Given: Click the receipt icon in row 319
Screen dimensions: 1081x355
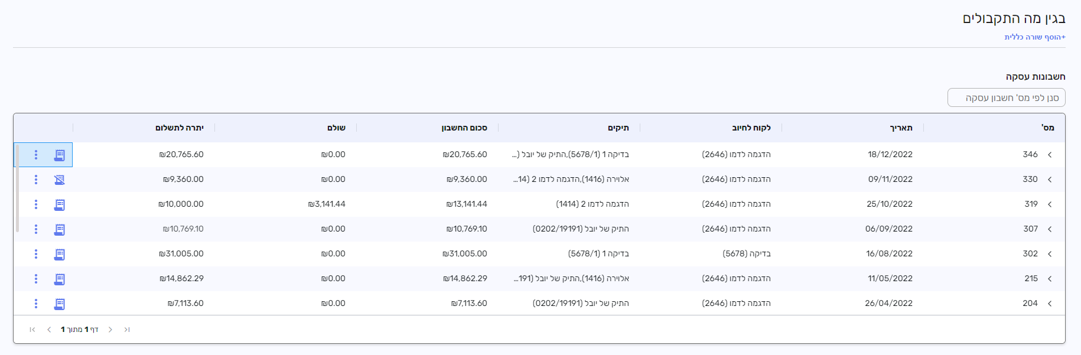Looking at the screenshot, I should (60, 204).
